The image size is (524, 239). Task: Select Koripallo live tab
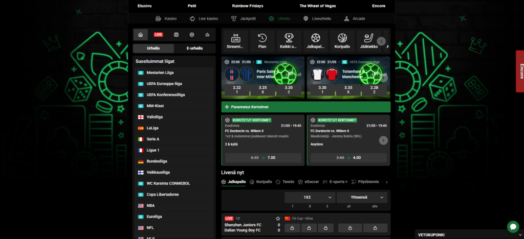[x=260, y=182]
